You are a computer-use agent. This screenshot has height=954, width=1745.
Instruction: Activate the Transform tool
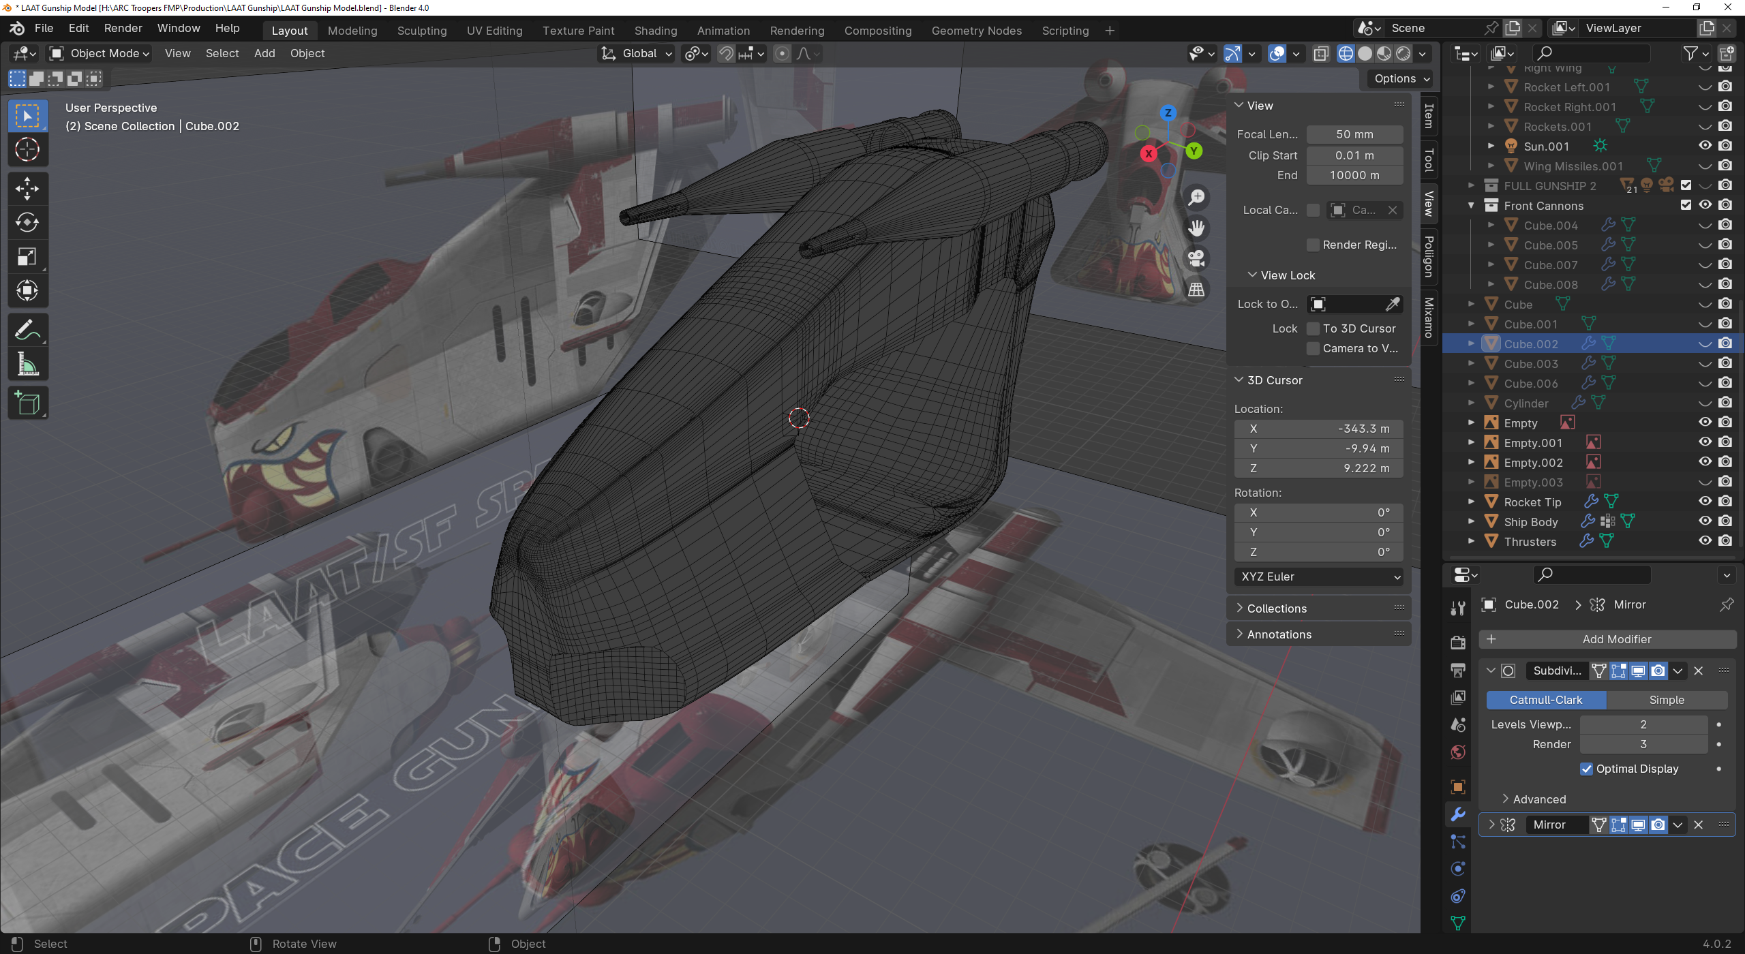click(27, 291)
